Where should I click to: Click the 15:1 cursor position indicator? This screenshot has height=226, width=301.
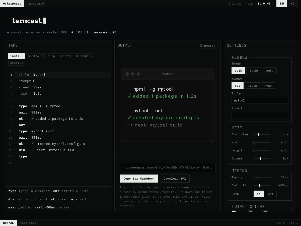coord(294,223)
